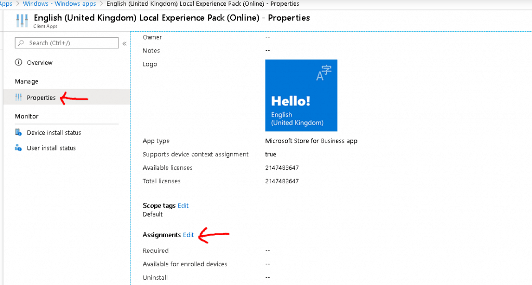Click the Hello! English logo thumbnail
The image size is (532, 285).
[x=301, y=95]
